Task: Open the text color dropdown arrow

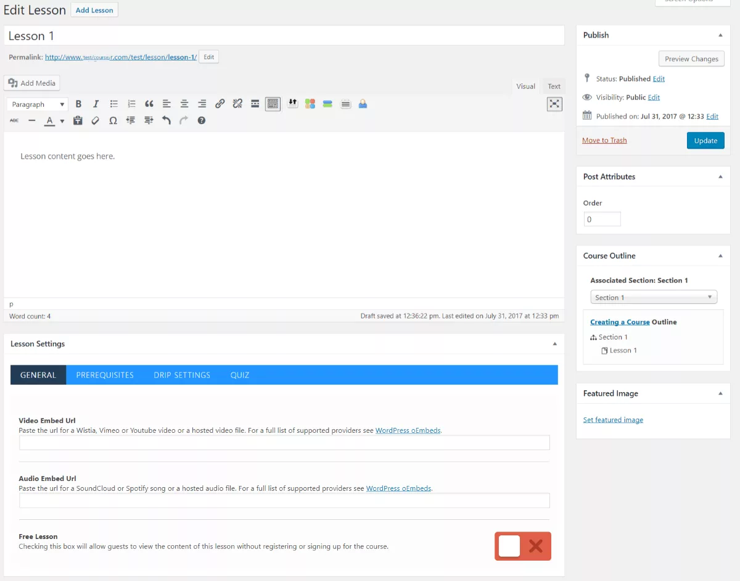Action: 62,121
